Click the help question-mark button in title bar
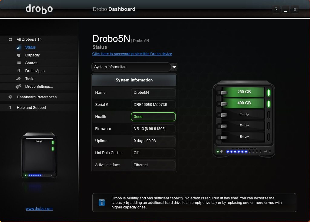Image resolution: width=310 pixels, height=222 pixels. (276, 9)
